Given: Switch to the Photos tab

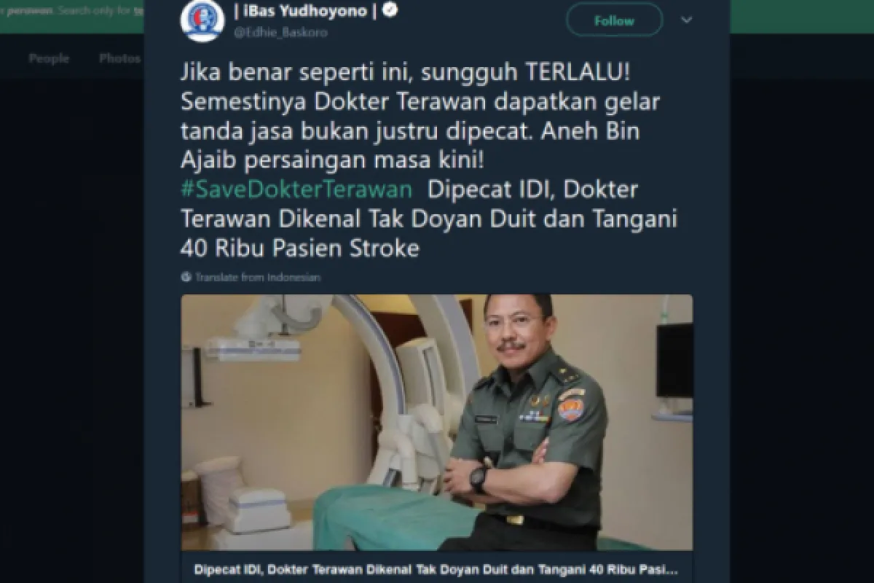Looking at the screenshot, I should (x=119, y=58).
